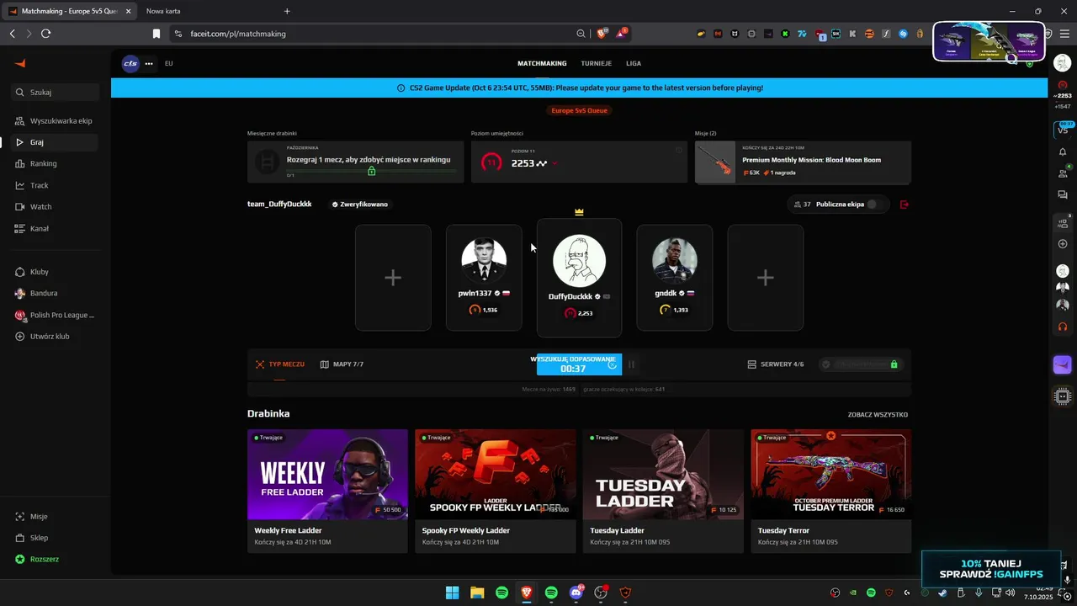The height and width of the screenshot is (606, 1077).
Task: Open Wyszukiwarka ekip in the sidebar
Action: pos(56,121)
